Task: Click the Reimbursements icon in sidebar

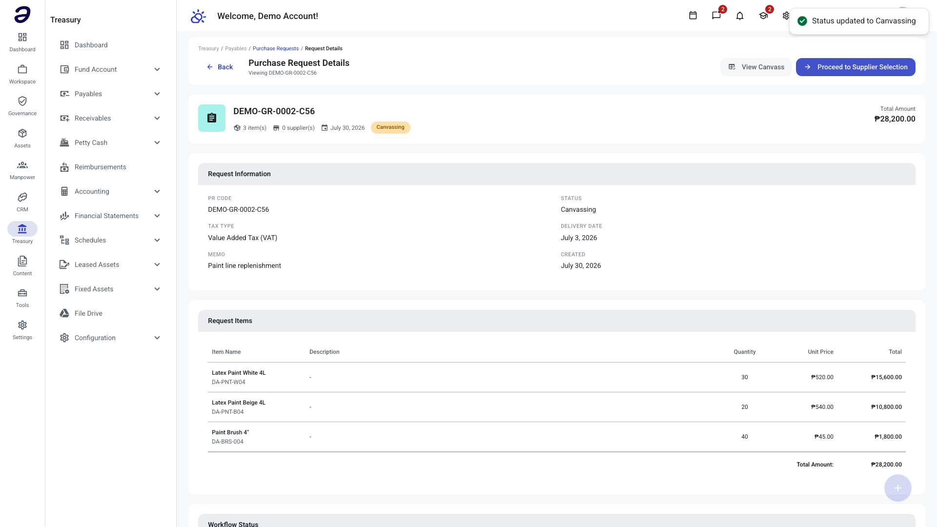Action: click(x=64, y=167)
